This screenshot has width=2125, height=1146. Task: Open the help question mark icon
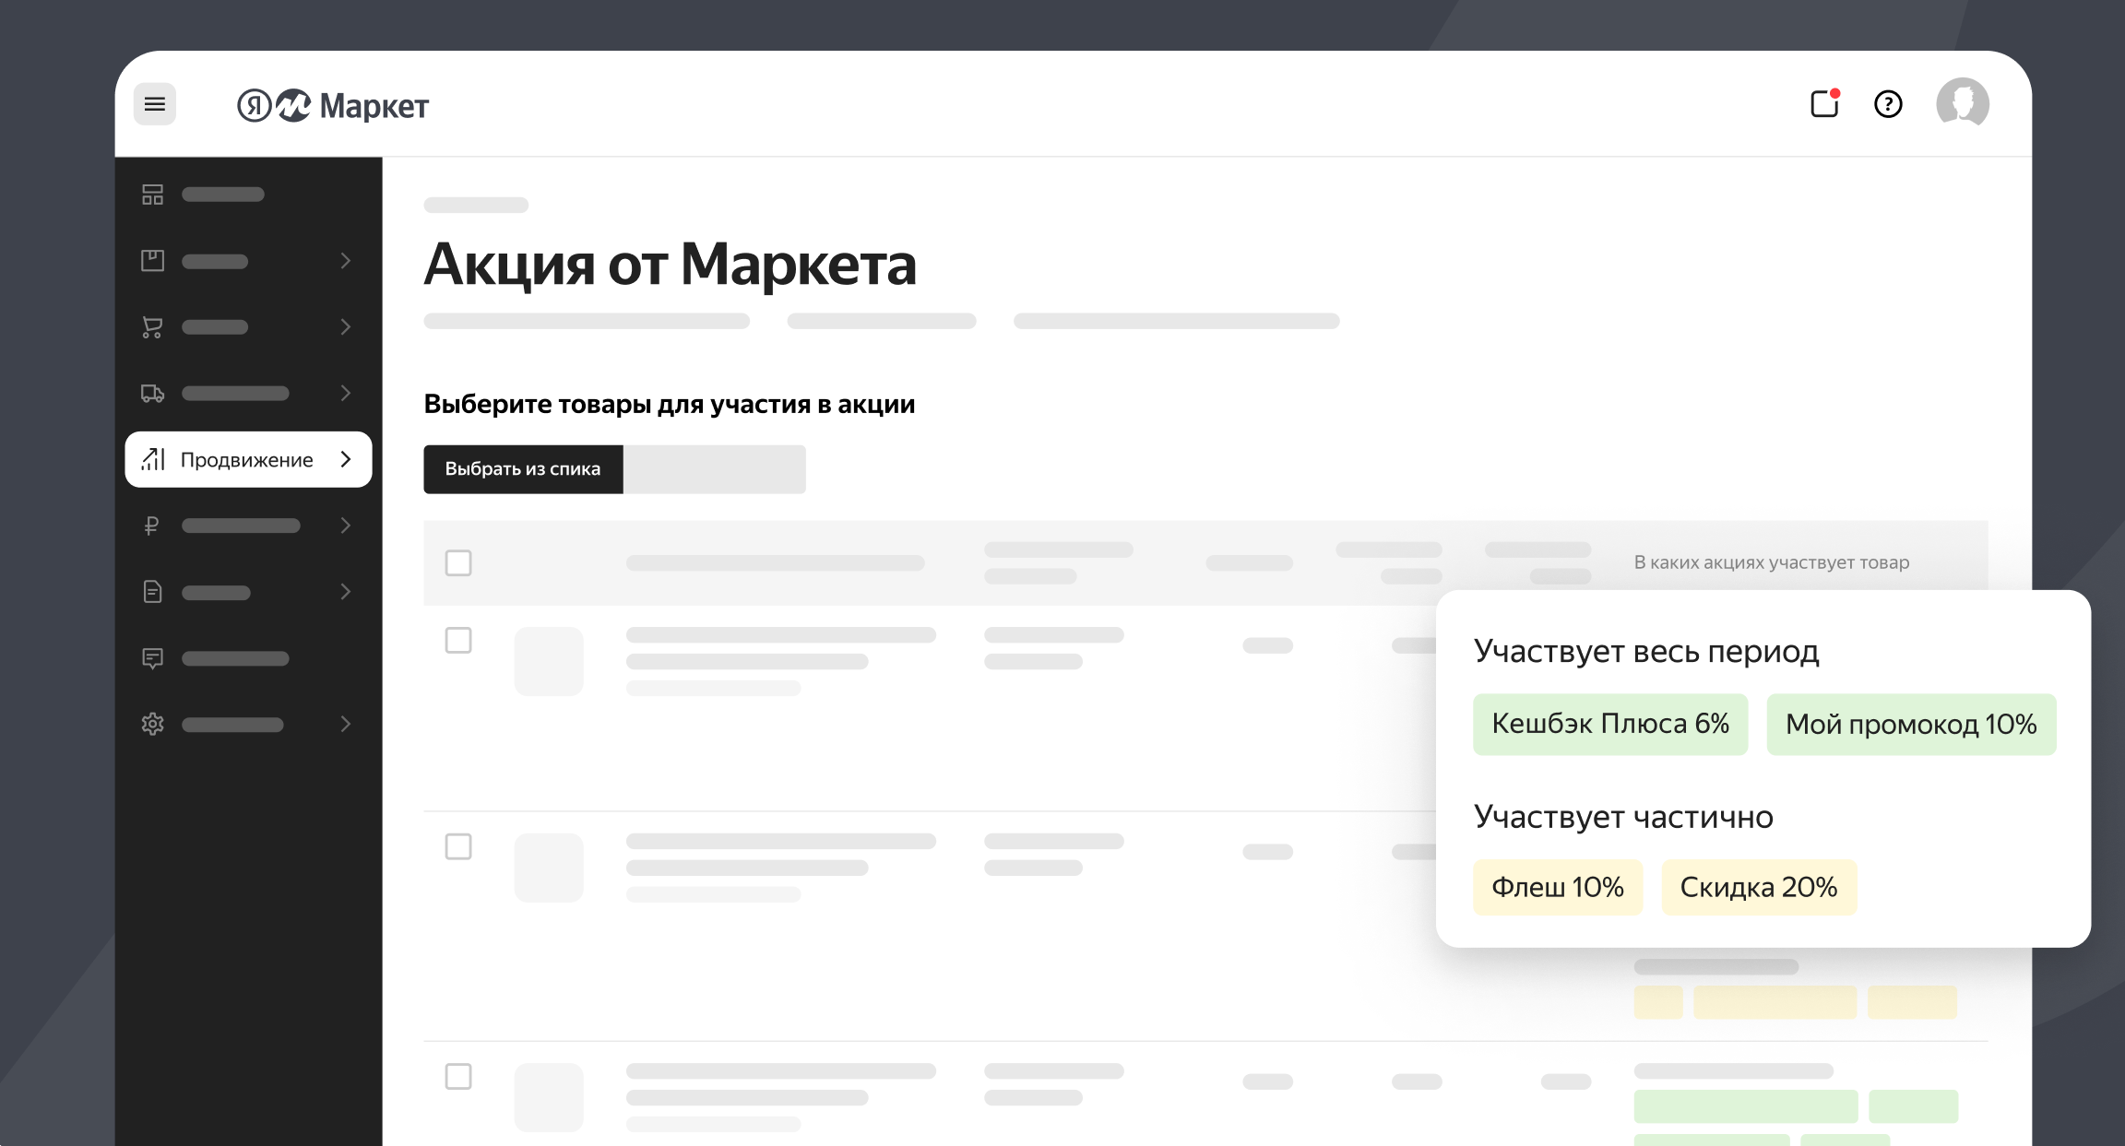pos(1888,104)
